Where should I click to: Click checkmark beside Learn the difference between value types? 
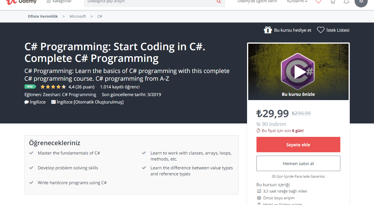pyautogui.click(x=144, y=168)
